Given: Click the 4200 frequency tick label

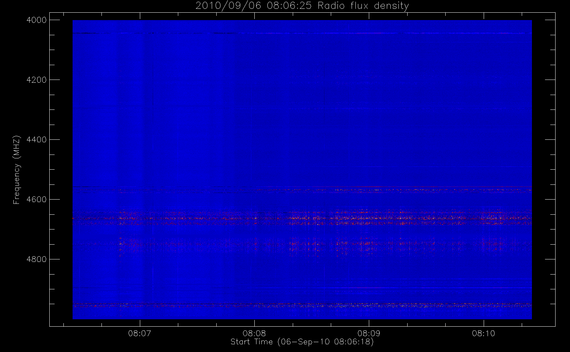Looking at the screenshot, I should click(37, 80).
